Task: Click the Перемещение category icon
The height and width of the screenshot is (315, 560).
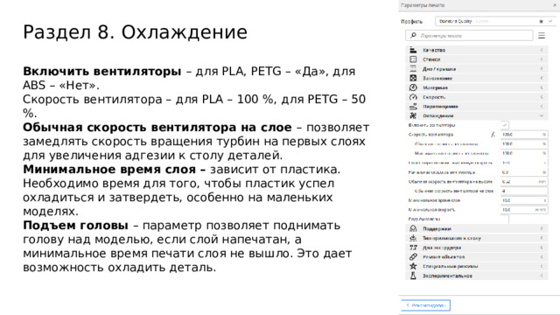Action: tap(413, 107)
